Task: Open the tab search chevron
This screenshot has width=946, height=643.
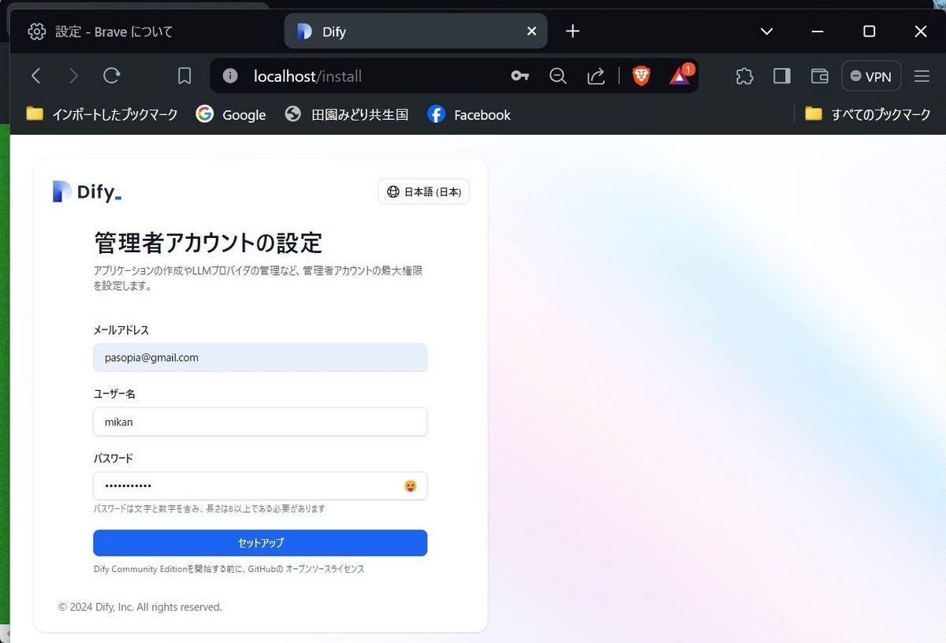Action: click(x=766, y=32)
